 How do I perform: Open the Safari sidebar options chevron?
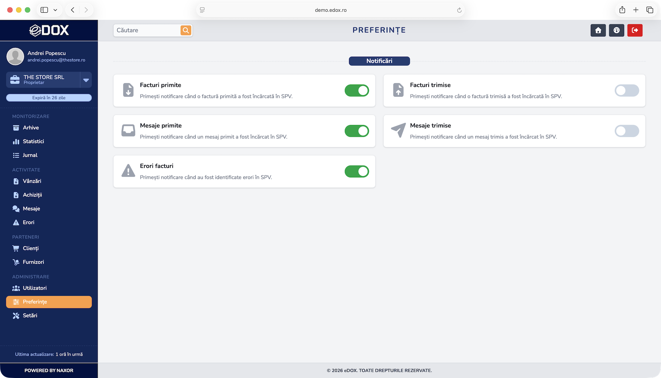click(x=55, y=10)
